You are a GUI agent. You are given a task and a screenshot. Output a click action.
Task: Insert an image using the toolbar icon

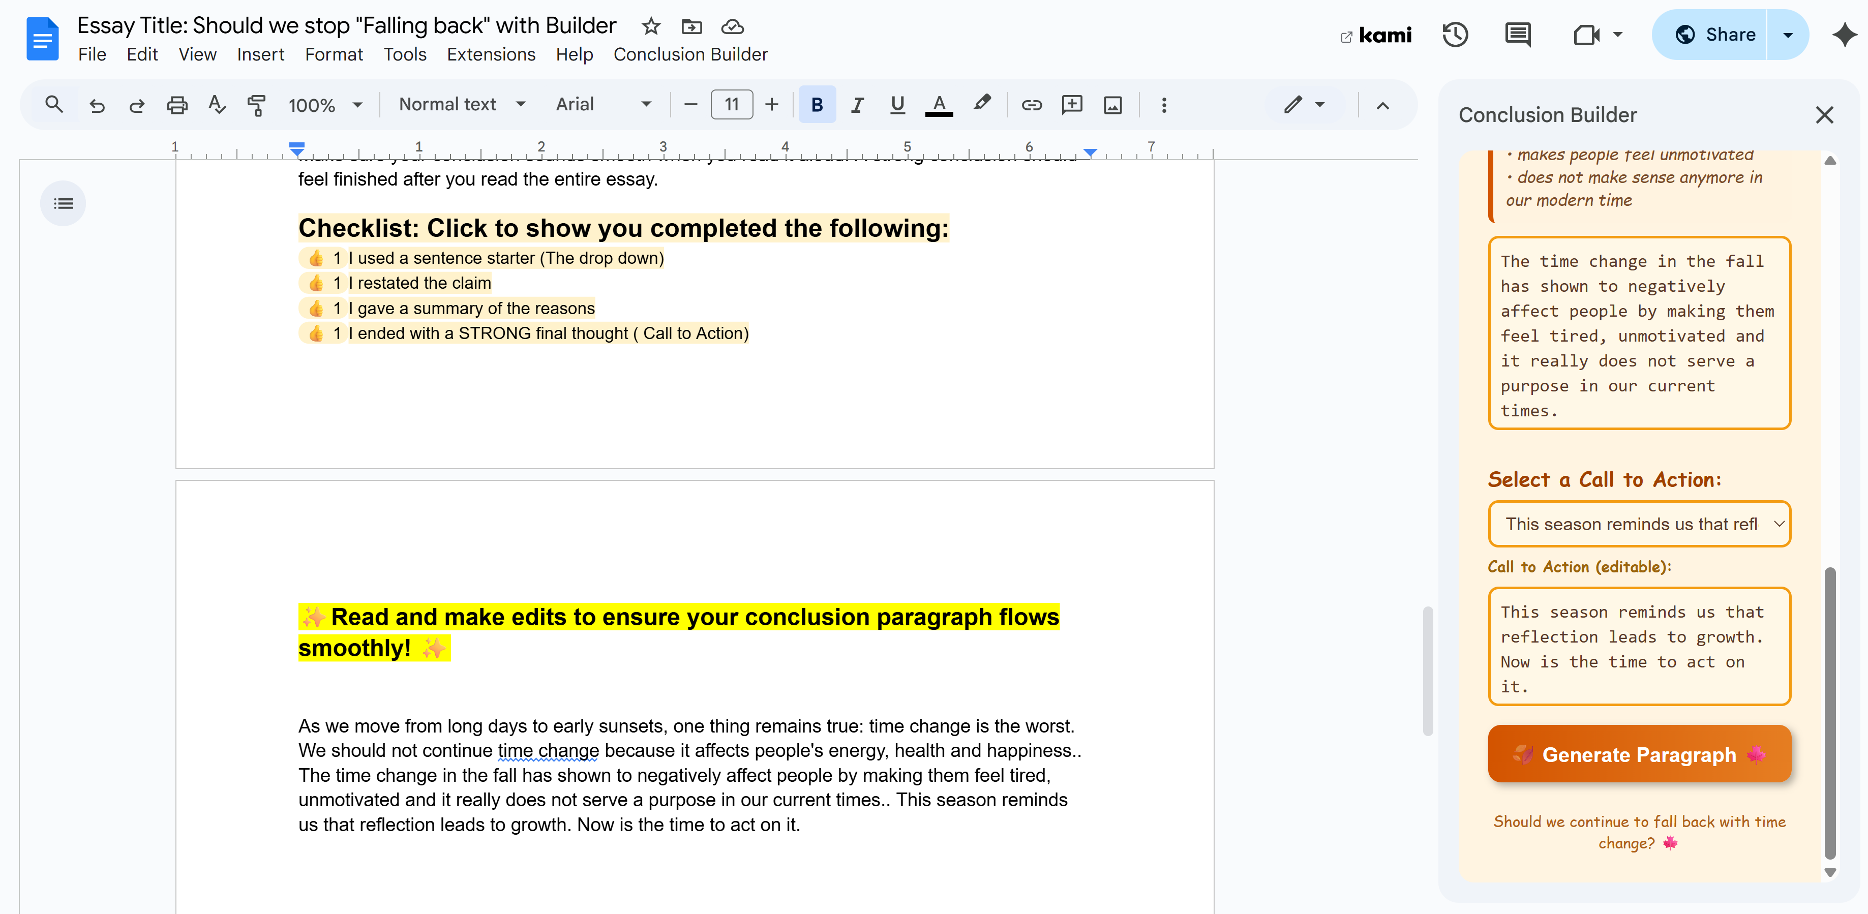click(1113, 104)
